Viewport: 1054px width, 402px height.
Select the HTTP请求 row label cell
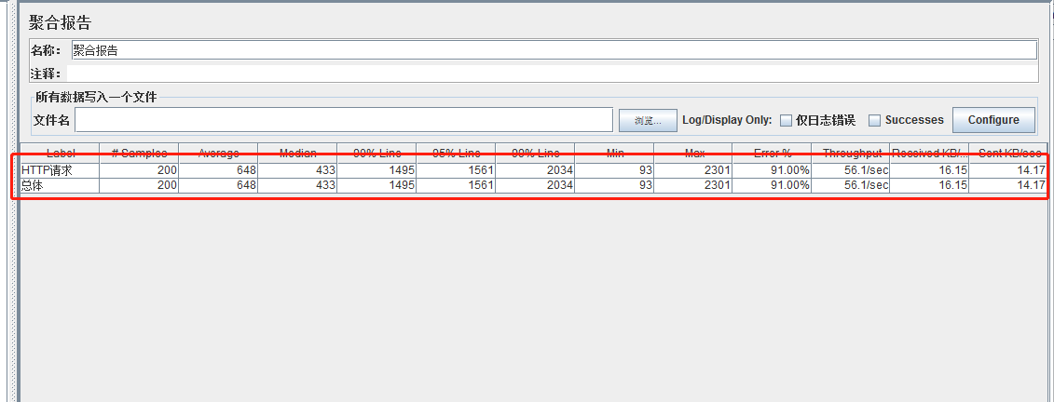point(59,170)
